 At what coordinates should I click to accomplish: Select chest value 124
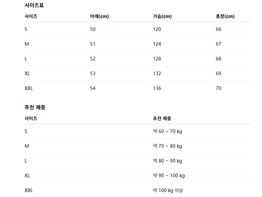point(157,44)
